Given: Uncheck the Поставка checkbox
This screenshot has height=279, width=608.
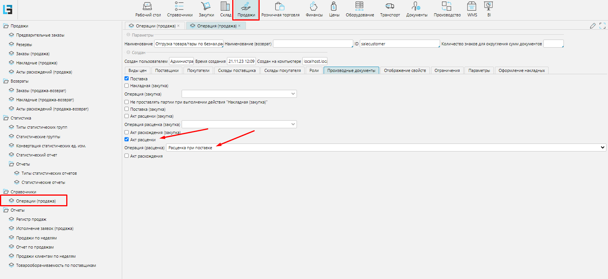Looking at the screenshot, I should pyautogui.click(x=127, y=78).
